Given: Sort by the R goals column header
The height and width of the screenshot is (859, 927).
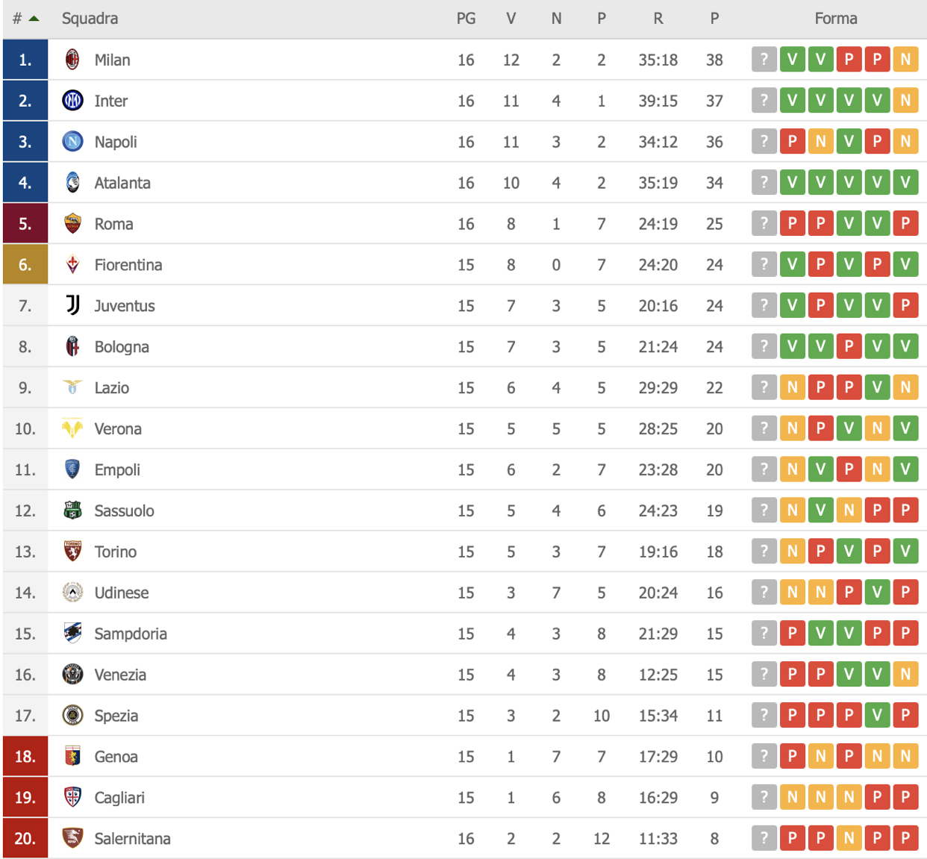Looking at the screenshot, I should [658, 19].
